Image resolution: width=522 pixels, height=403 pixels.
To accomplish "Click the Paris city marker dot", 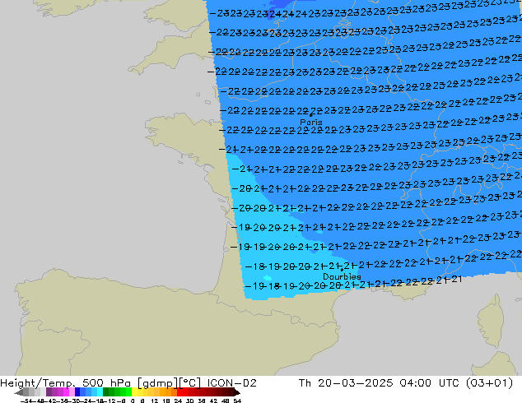I will tap(311, 115).
